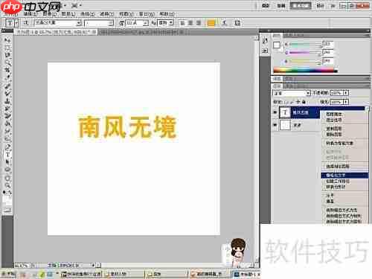Choose 创建工作路径 from the context menu
Image resolution: width=372 pixels, height=279 pixels.
click(x=338, y=182)
